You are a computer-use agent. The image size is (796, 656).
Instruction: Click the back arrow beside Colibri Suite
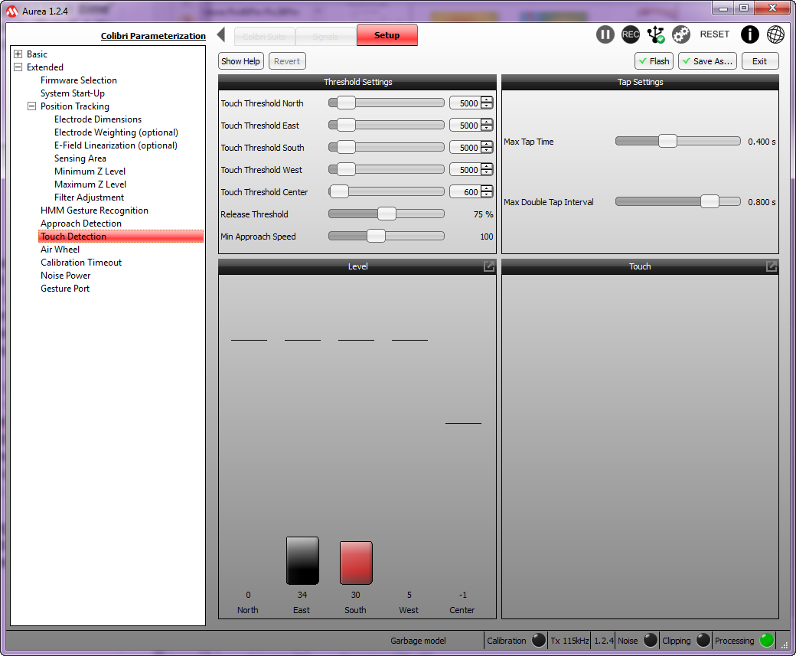(x=221, y=35)
